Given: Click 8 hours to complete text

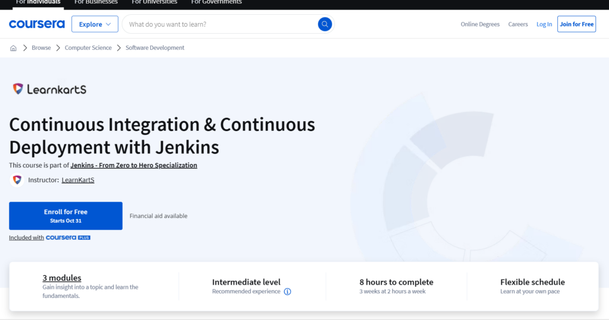Looking at the screenshot, I should (x=396, y=282).
